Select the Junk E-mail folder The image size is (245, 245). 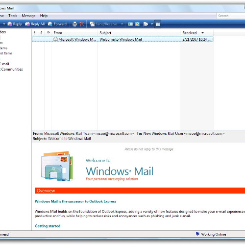point(4,64)
